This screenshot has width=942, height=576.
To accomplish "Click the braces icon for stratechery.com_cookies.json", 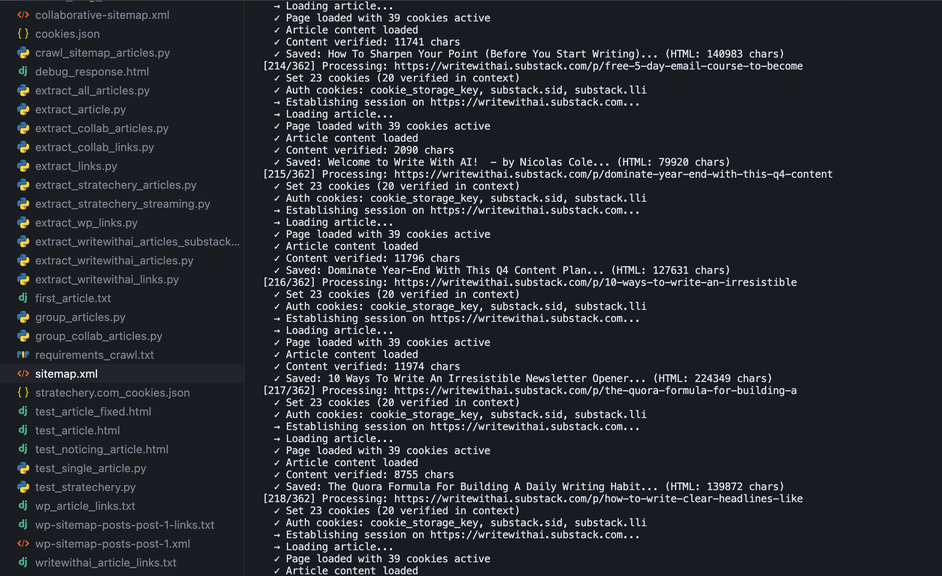I will [23, 393].
